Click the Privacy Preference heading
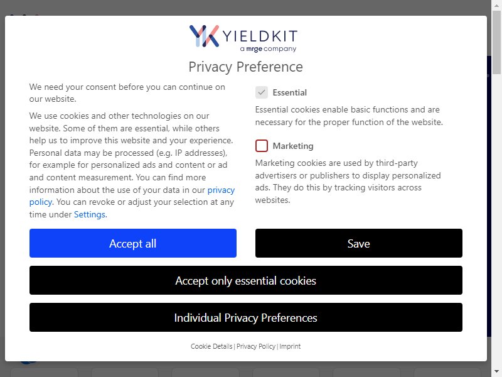Image resolution: width=502 pixels, height=377 pixels. click(245, 67)
